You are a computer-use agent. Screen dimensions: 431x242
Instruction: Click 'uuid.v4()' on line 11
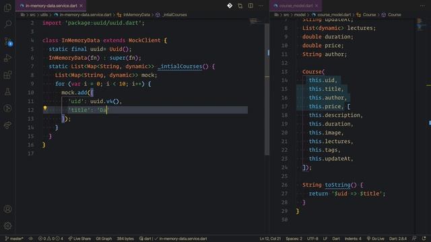105,102
